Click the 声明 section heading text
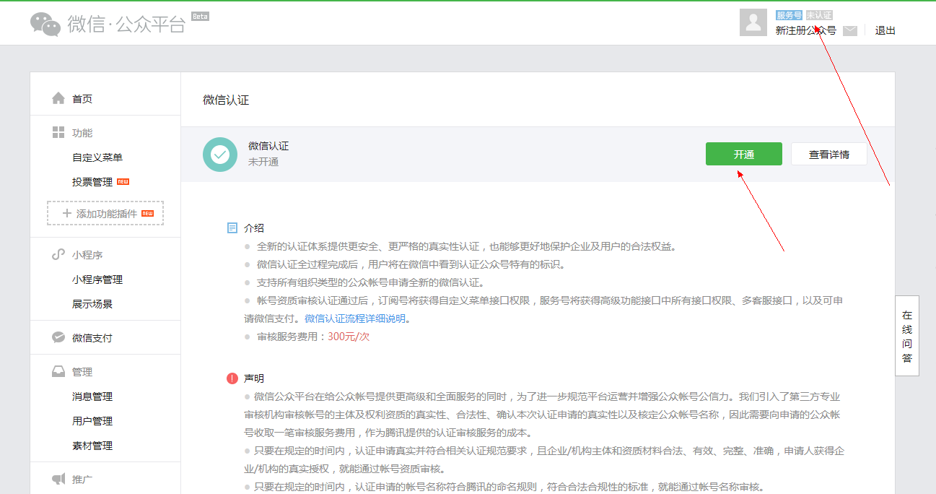Image resolution: width=936 pixels, height=494 pixels. [254, 378]
